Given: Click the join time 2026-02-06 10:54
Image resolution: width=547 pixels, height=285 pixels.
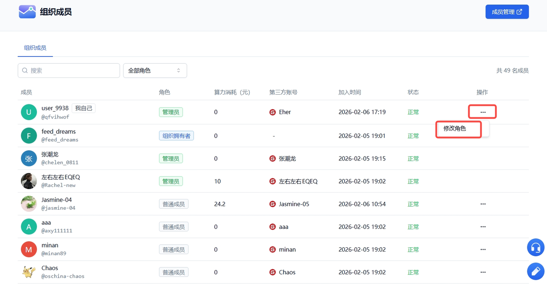Looking at the screenshot, I should tap(362, 204).
